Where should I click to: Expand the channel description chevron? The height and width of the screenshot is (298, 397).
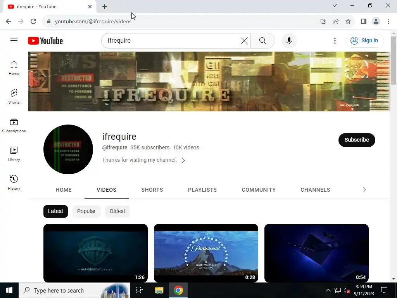pyautogui.click(x=183, y=160)
